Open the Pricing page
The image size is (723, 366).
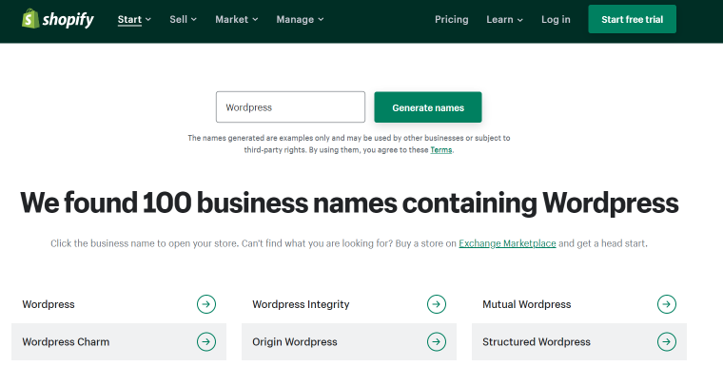click(452, 19)
